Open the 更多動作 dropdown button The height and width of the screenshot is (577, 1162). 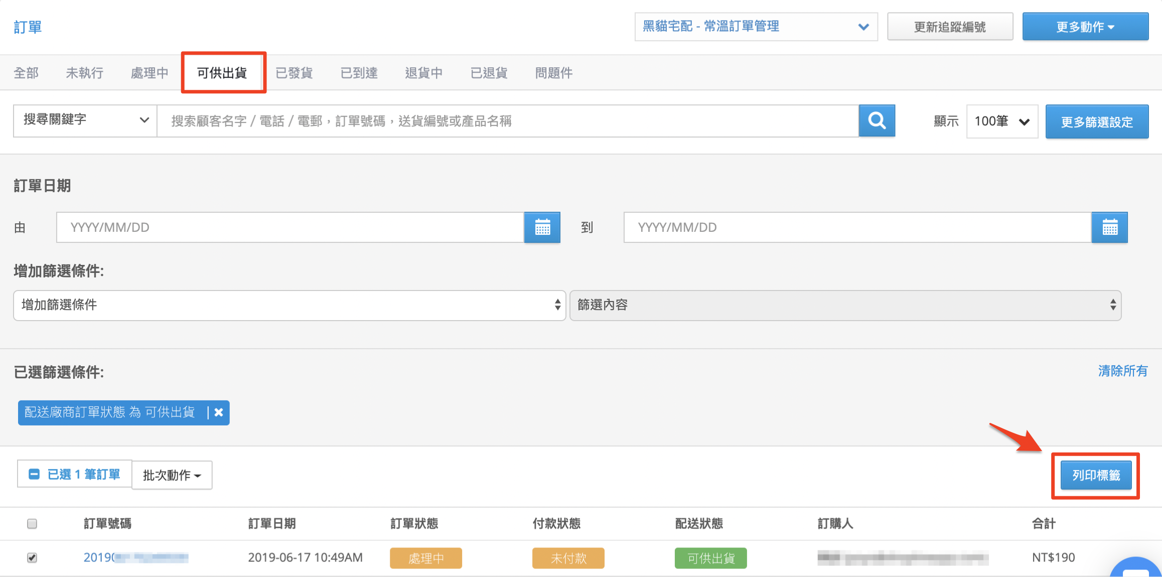[x=1085, y=27]
